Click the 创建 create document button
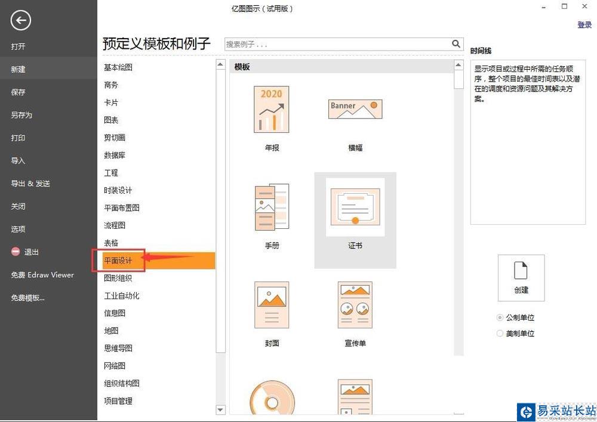597x422 pixels. tap(521, 278)
